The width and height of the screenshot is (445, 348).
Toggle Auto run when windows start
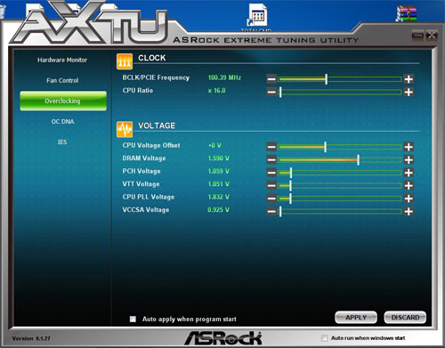(325, 338)
